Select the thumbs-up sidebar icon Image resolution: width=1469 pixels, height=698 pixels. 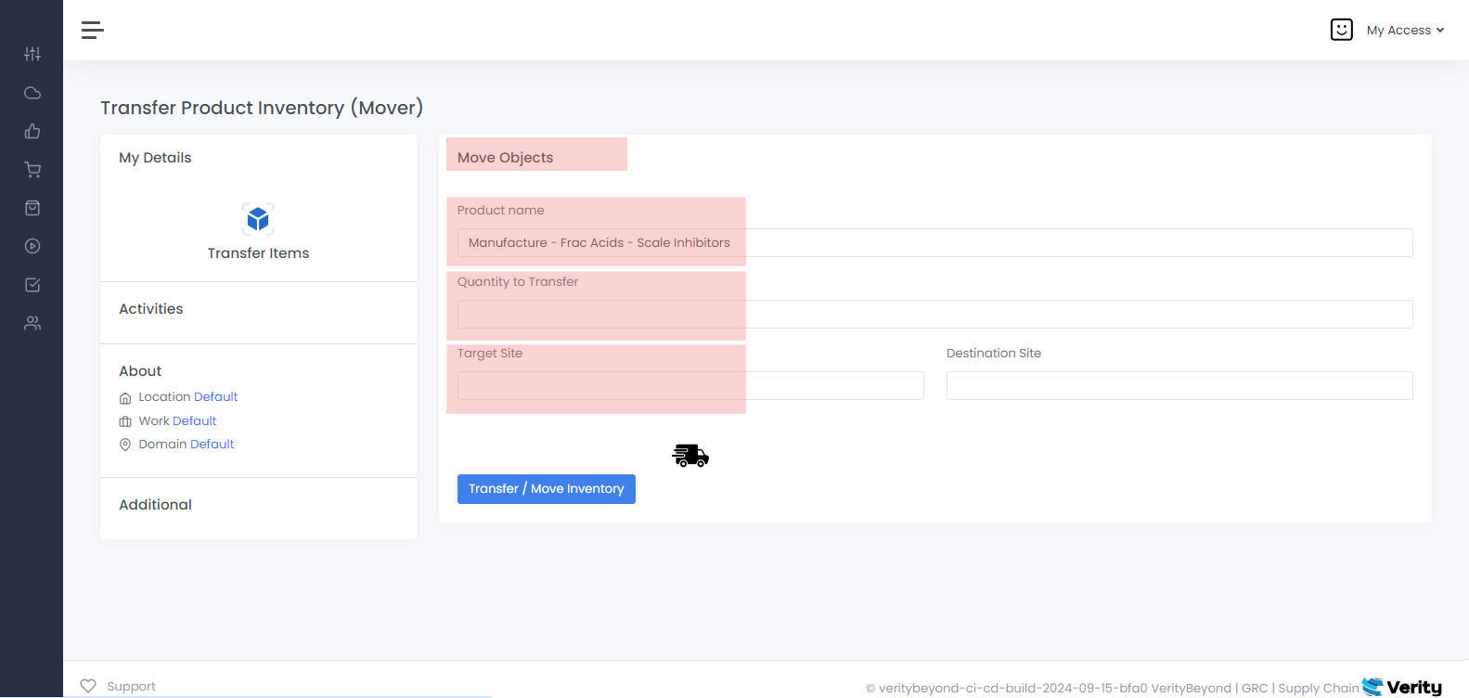coord(32,131)
